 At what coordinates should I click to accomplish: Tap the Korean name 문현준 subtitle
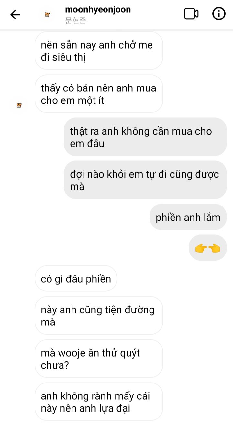pyautogui.click(x=76, y=21)
